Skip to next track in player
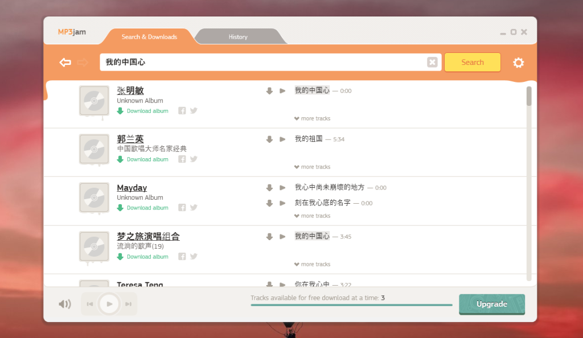The image size is (583, 338). coord(129,304)
